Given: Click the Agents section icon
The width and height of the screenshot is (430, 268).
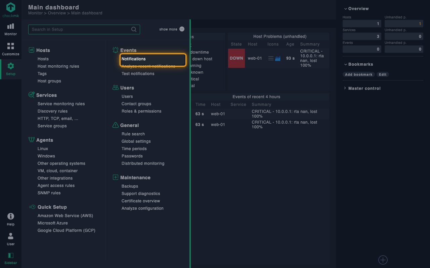Looking at the screenshot, I should click(32, 140).
